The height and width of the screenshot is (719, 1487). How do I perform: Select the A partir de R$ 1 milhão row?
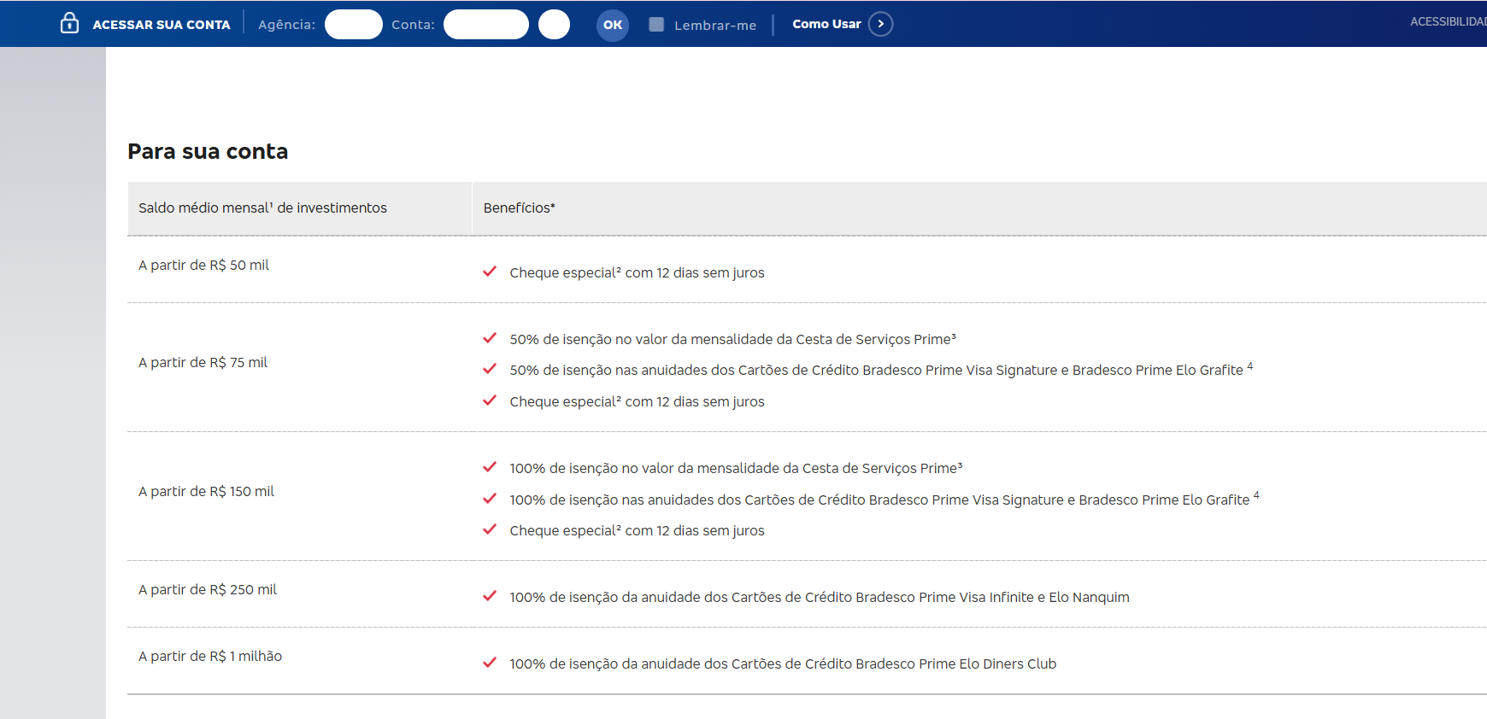click(210, 656)
